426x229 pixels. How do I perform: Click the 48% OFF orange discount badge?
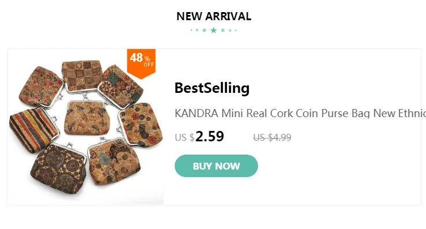[141, 64]
